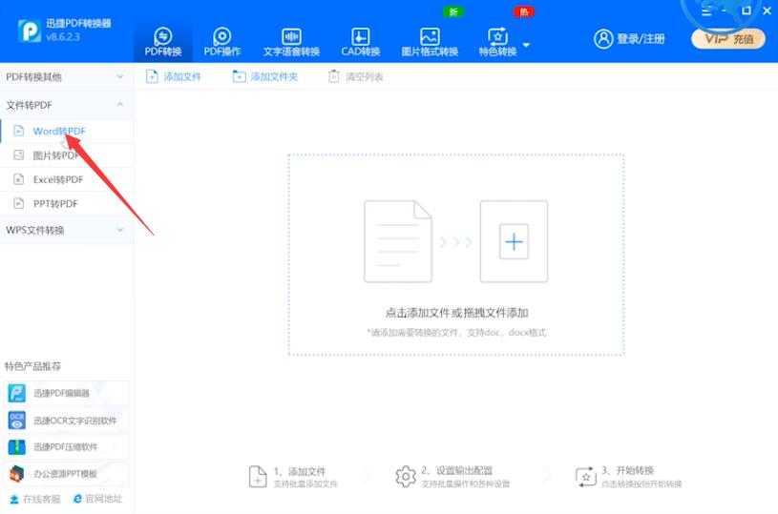Click the Word转PDF document icon
Image resolution: width=778 pixels, height=514 pixels.
18,131
